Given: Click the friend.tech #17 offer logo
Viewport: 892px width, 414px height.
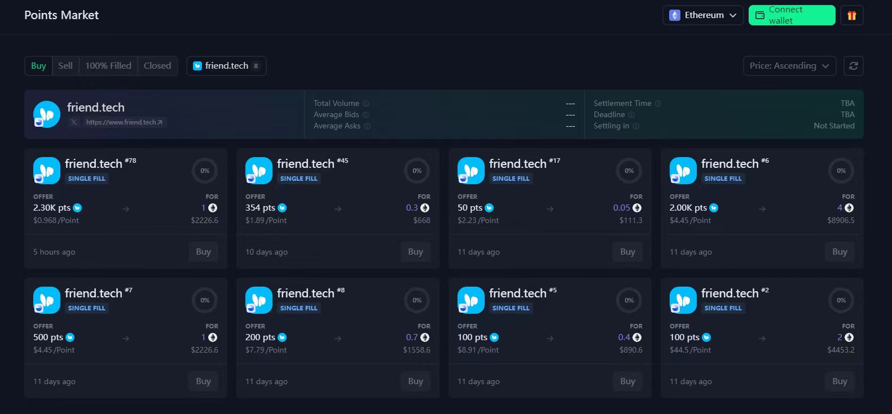Looking at the screenshot, I should point(471,171).
